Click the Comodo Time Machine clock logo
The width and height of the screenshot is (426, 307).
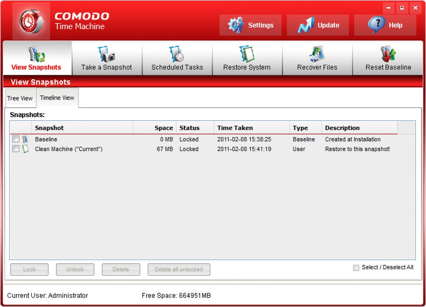(31, 21)
